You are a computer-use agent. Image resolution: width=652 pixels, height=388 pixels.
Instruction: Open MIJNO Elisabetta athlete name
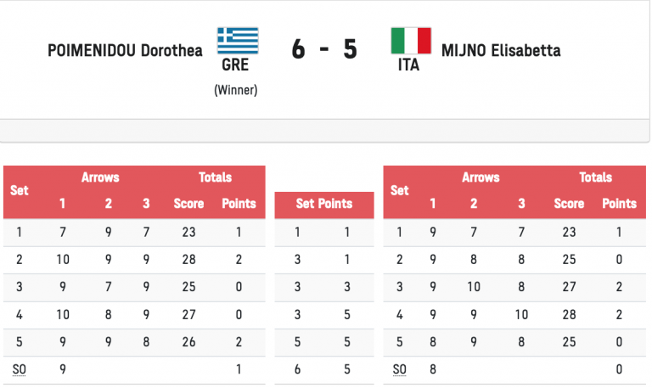pyautogui.click(x=501, y=50)
